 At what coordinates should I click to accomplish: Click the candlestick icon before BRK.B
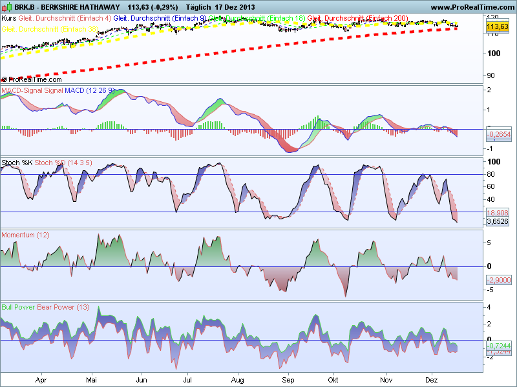coord(6,7)
